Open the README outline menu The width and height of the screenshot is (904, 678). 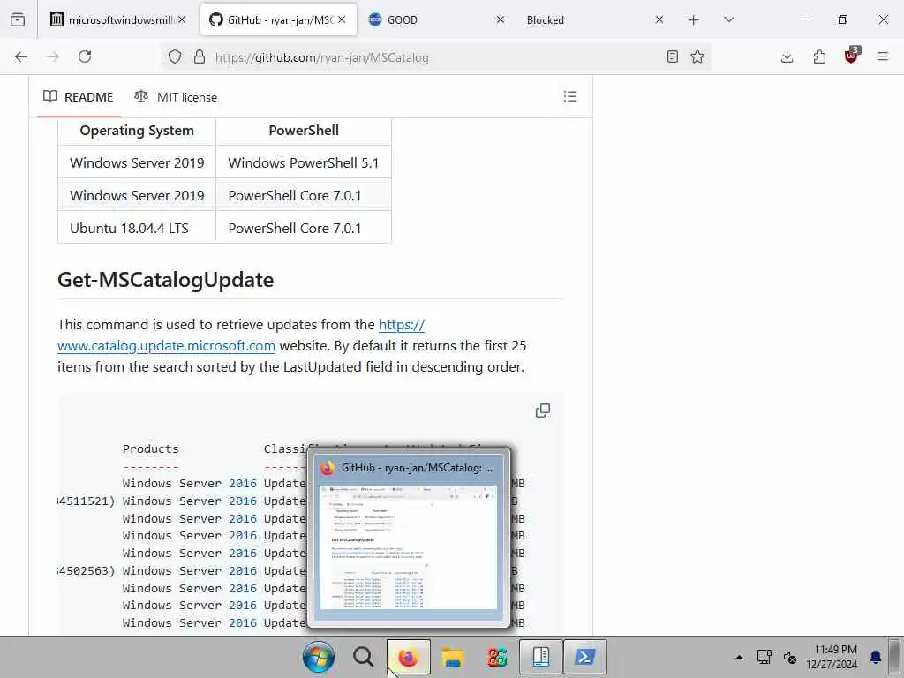click(570, 96)
